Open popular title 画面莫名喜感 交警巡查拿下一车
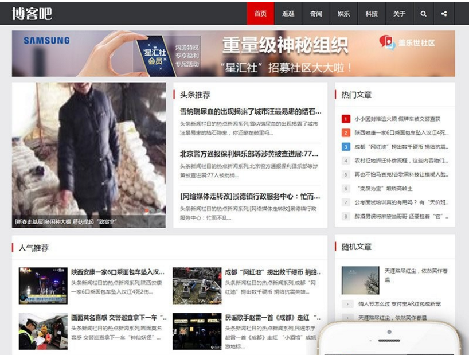Image resolution: width=469 pixels, height=355 pixels. click(119, 318)
